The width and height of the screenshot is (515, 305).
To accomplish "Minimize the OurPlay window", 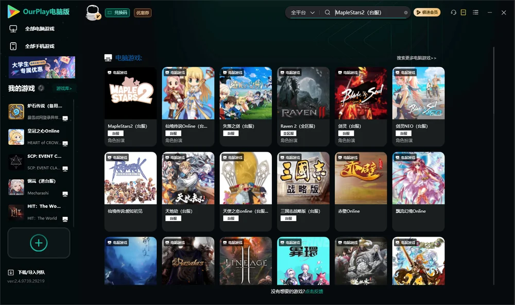I will pos(490,12).
